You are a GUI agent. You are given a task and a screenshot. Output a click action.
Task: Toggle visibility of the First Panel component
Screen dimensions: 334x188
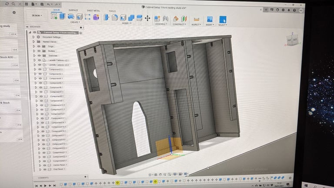point(45,169)
